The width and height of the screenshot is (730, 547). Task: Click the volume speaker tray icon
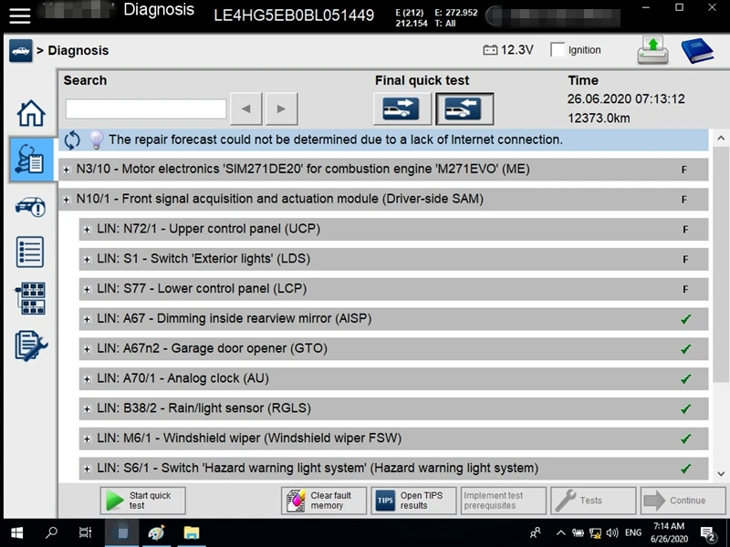(x=612, y=533)
